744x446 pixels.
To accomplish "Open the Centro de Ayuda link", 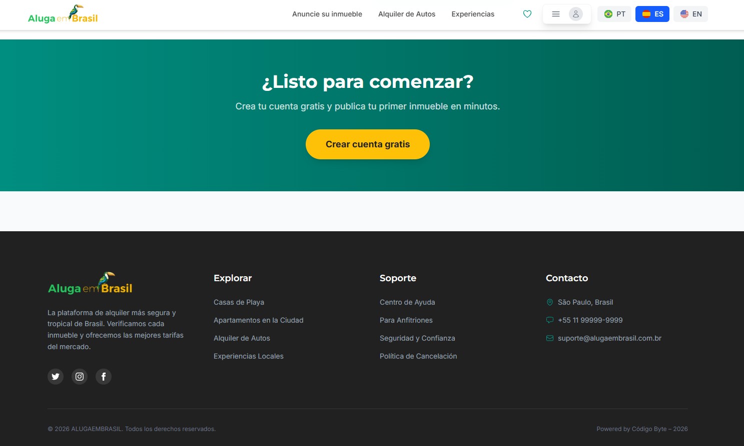I will pyautogui.click(x=407, y=302).
